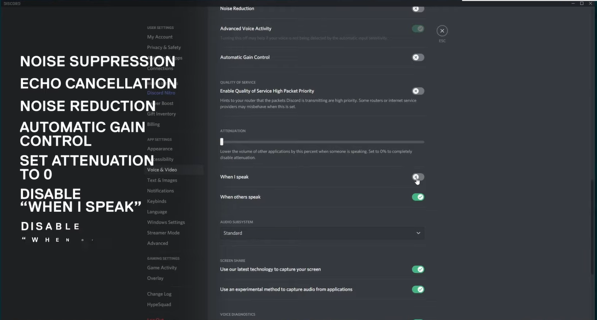The width and height of the screenshot is (597, 320).
Task: Maximize the Discord window
Action: (x=582, y=4)
